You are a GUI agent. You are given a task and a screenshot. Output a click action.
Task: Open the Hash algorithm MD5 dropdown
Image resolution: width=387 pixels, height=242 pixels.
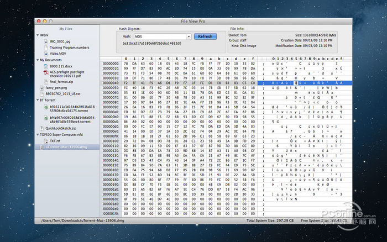pos(189,36)
